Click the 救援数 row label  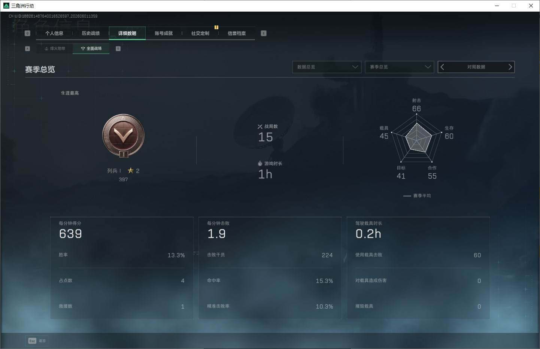tap(66, 306)
